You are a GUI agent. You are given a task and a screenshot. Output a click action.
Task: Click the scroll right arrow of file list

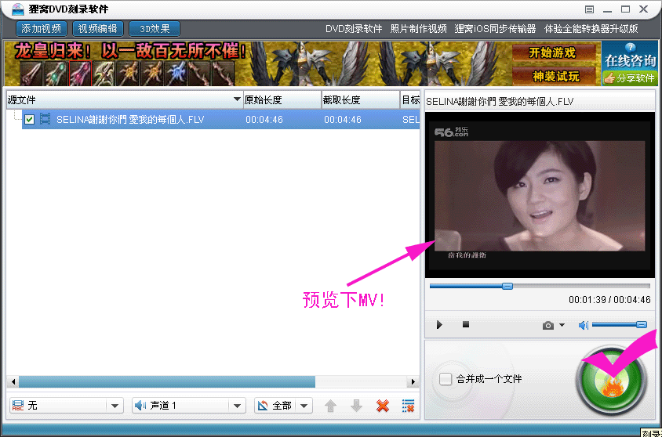(x=413, y=382)
